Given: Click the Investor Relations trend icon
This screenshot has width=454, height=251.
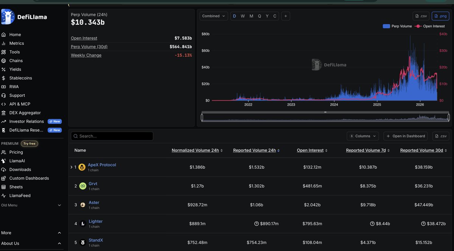Looking at the screenshot, I should point(4,122).
